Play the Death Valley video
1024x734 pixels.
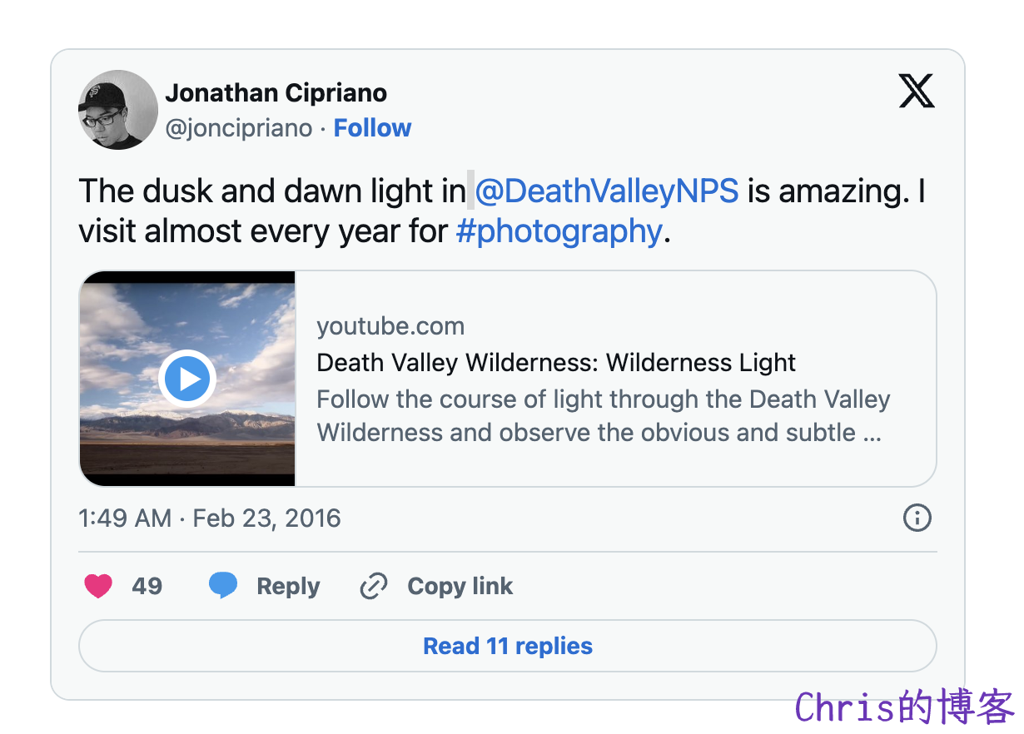pyautogui.click(x=187, y=379)
